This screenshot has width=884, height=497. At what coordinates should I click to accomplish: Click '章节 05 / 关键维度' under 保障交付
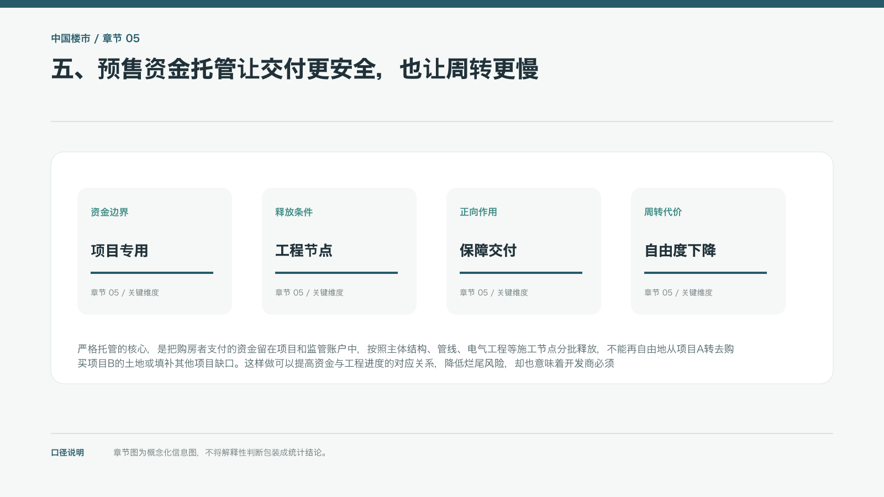(494, 293)
